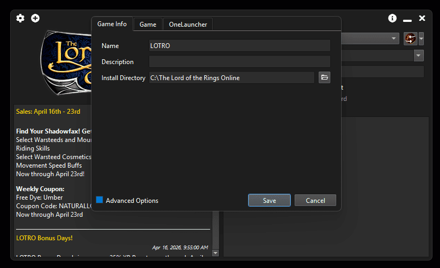Viewport: 440px width, 268px height.
Task: Click the Install Directory path field
Action: coord(232,77)
